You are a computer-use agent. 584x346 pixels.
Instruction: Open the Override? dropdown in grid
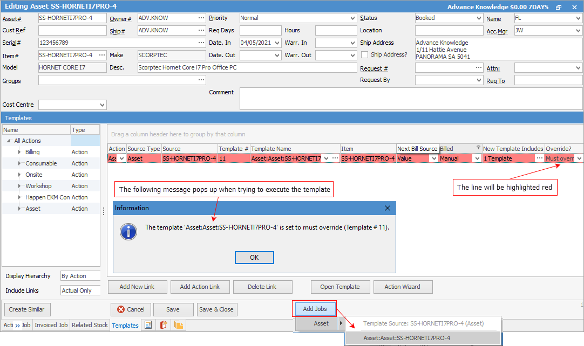[x=579, y=158]
